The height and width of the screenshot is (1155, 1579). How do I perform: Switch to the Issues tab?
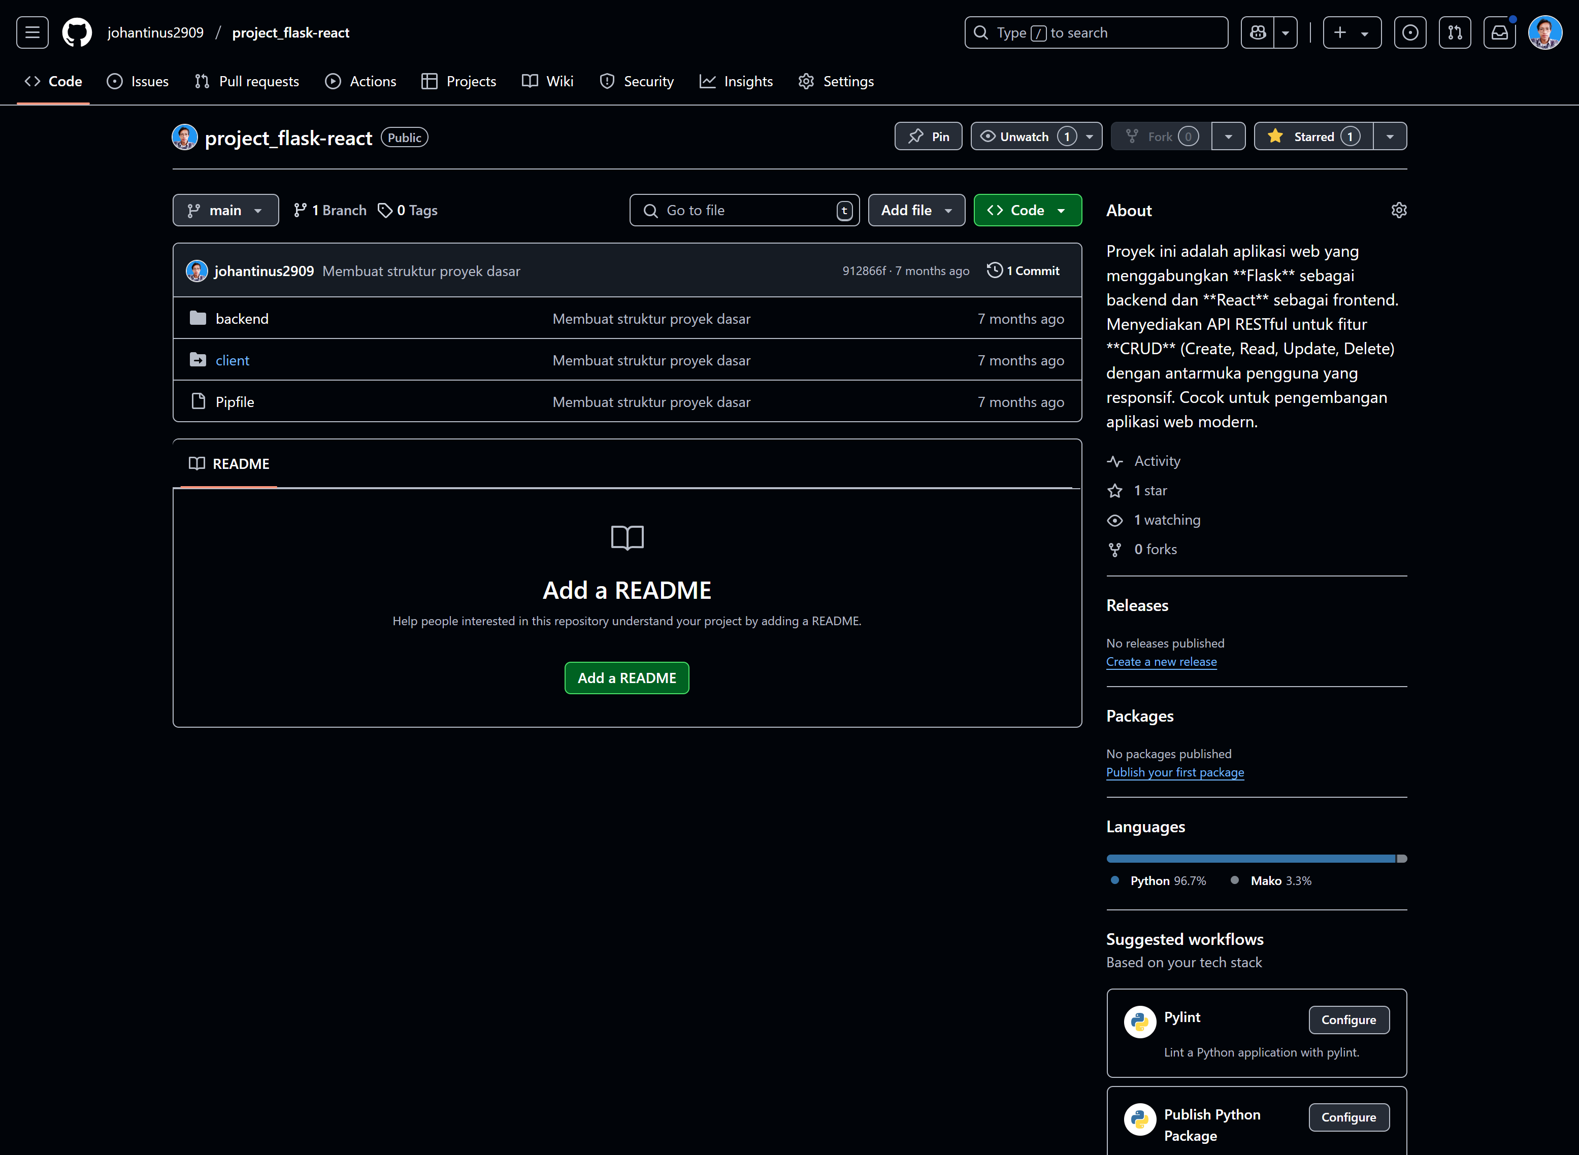point(138,81)
